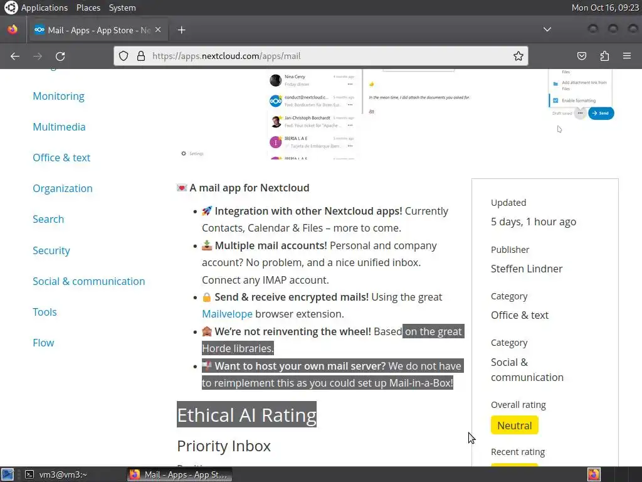This screenshot has height=482, width=642.
Task: Select Mail - Apps taskbar window button
Action: point(179,474)
